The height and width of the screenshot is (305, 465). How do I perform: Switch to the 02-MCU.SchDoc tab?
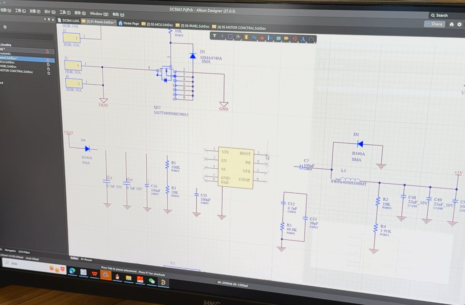pos(157,25)
